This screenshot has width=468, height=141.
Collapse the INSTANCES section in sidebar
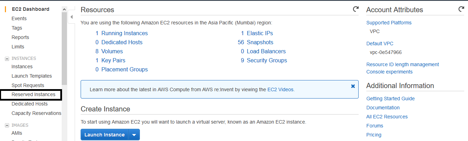(7, 58)
